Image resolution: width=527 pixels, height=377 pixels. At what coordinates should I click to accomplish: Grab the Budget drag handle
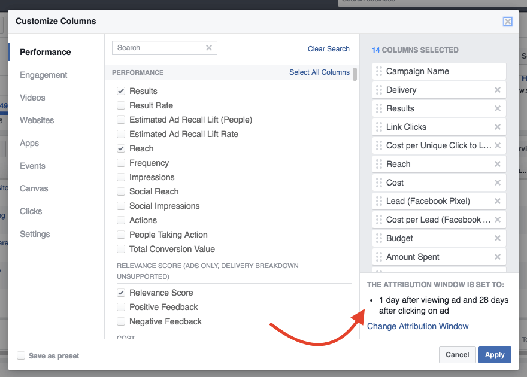point(379,238)
